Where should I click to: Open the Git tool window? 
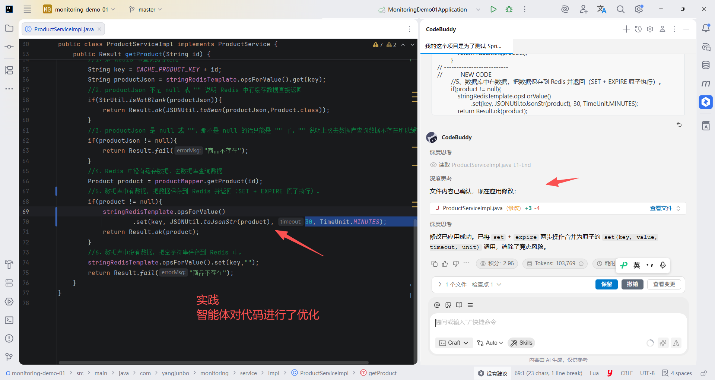(x=9, y=357)
